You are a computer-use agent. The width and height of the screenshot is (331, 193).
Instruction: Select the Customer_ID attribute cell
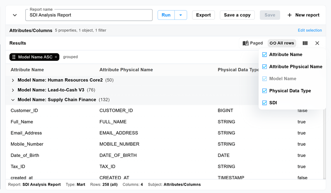coord(24,111)
